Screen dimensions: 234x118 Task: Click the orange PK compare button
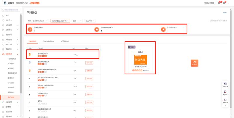(195, 63)
